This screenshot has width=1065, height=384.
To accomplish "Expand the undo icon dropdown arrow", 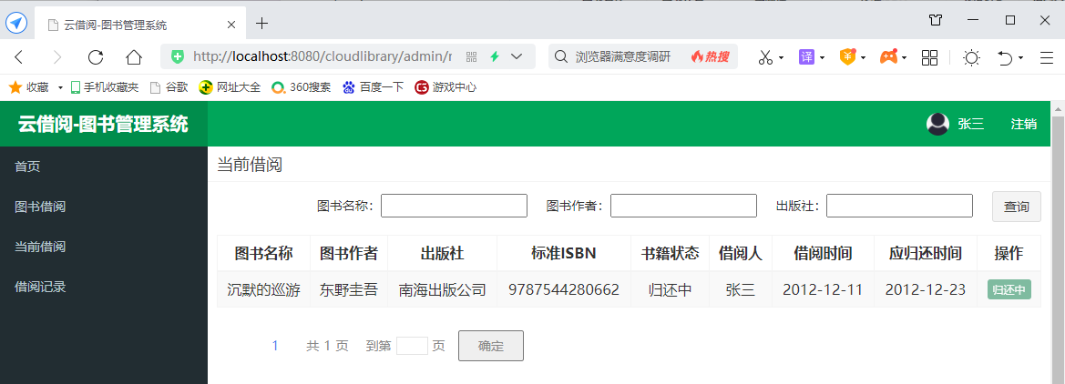I will tap(1021, 57).
